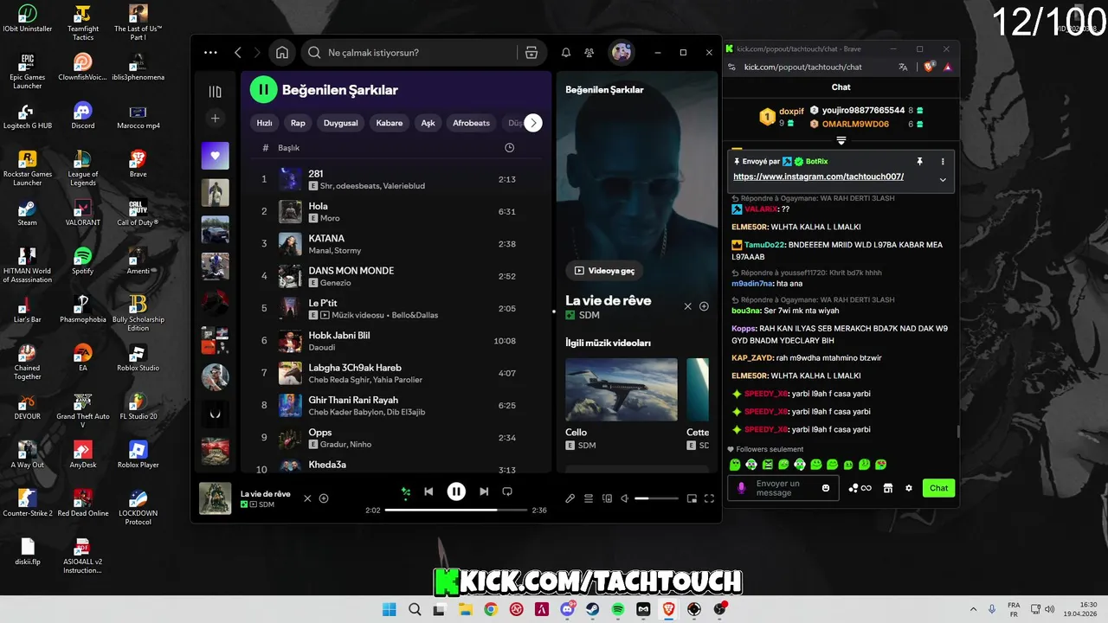Sort by duration clock column icon

coord(509,148)
